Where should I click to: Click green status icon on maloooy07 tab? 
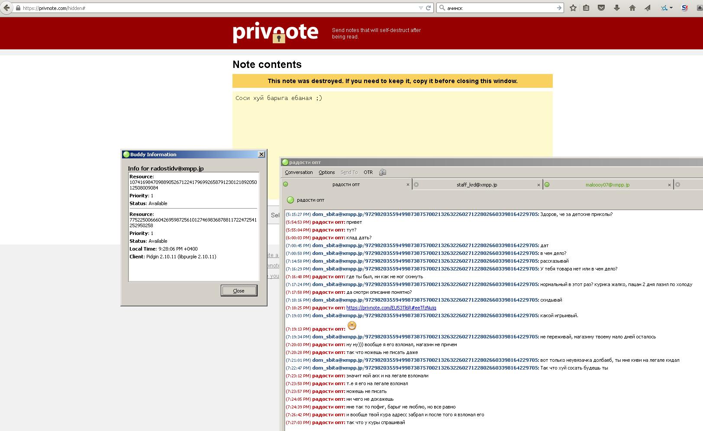[547, 185]
